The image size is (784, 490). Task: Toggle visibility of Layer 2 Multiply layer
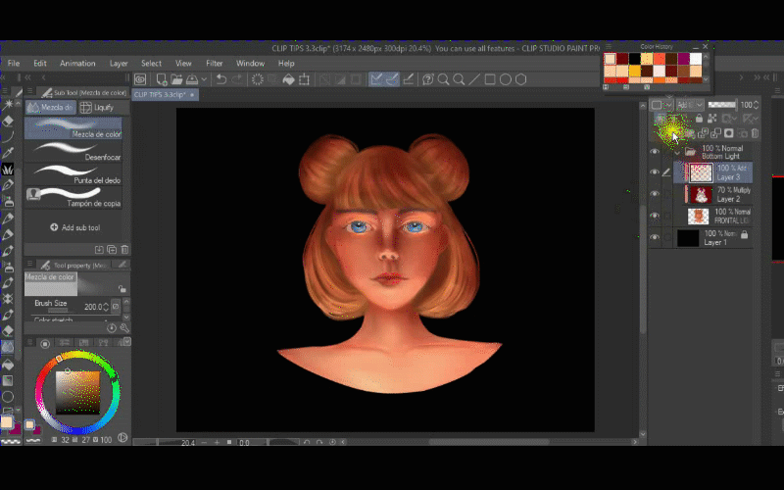pyautogui.click(x=655, y=194)
